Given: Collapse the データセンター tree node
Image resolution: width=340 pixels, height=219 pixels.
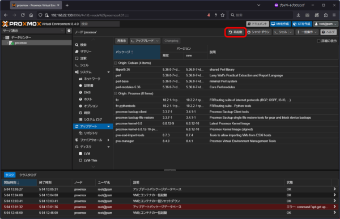Looking at the screenshot, I should [3, 37].
